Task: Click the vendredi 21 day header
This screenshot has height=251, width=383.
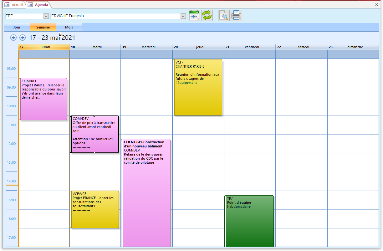Action: pyautogui.click(x=250, y=47)
